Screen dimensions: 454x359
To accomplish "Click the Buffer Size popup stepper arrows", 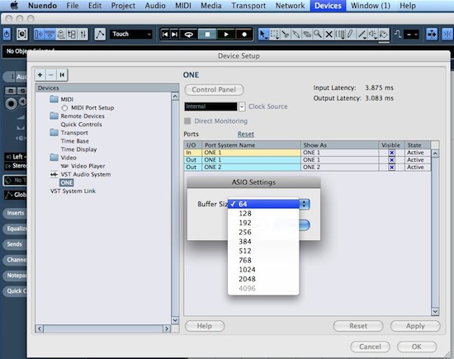I will (304, 204).
